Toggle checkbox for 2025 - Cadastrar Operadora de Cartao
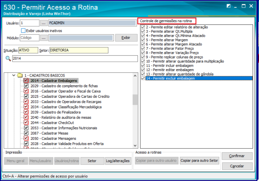Viewport: 259px width, 181px height. pos(26,96)
